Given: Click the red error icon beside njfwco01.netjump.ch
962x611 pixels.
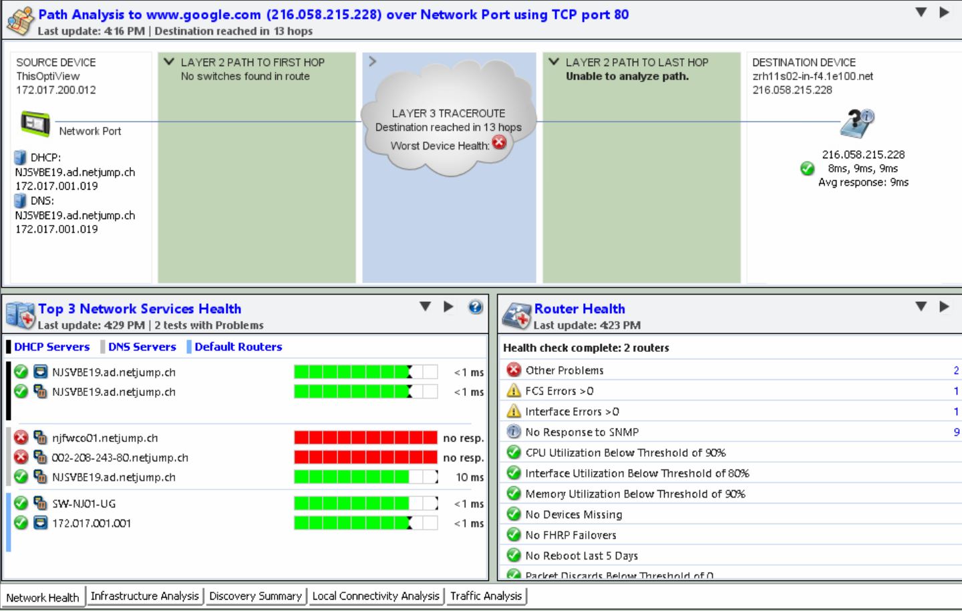Looking at the screenshot, I should click(x=21, y=438).
